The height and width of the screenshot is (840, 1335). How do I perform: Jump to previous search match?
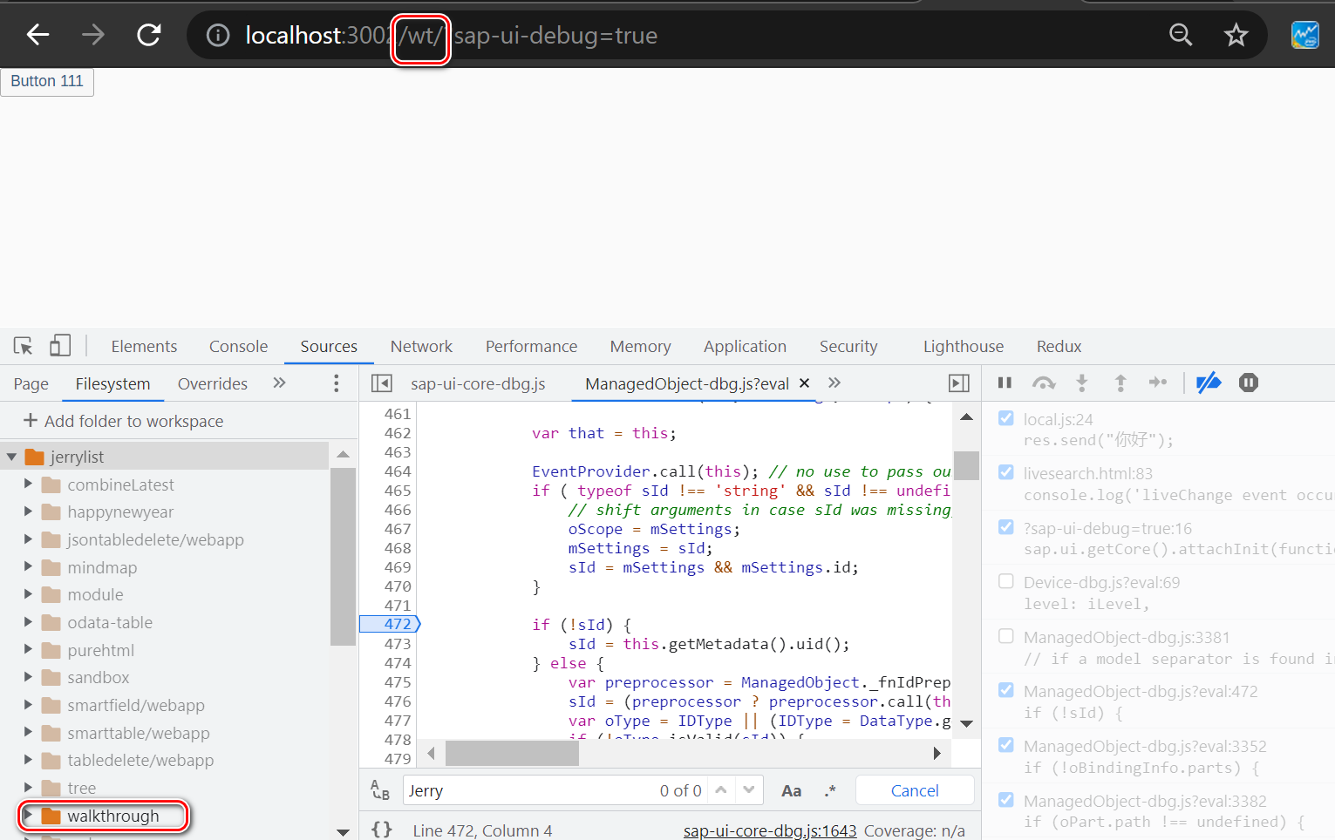point(721,790)
